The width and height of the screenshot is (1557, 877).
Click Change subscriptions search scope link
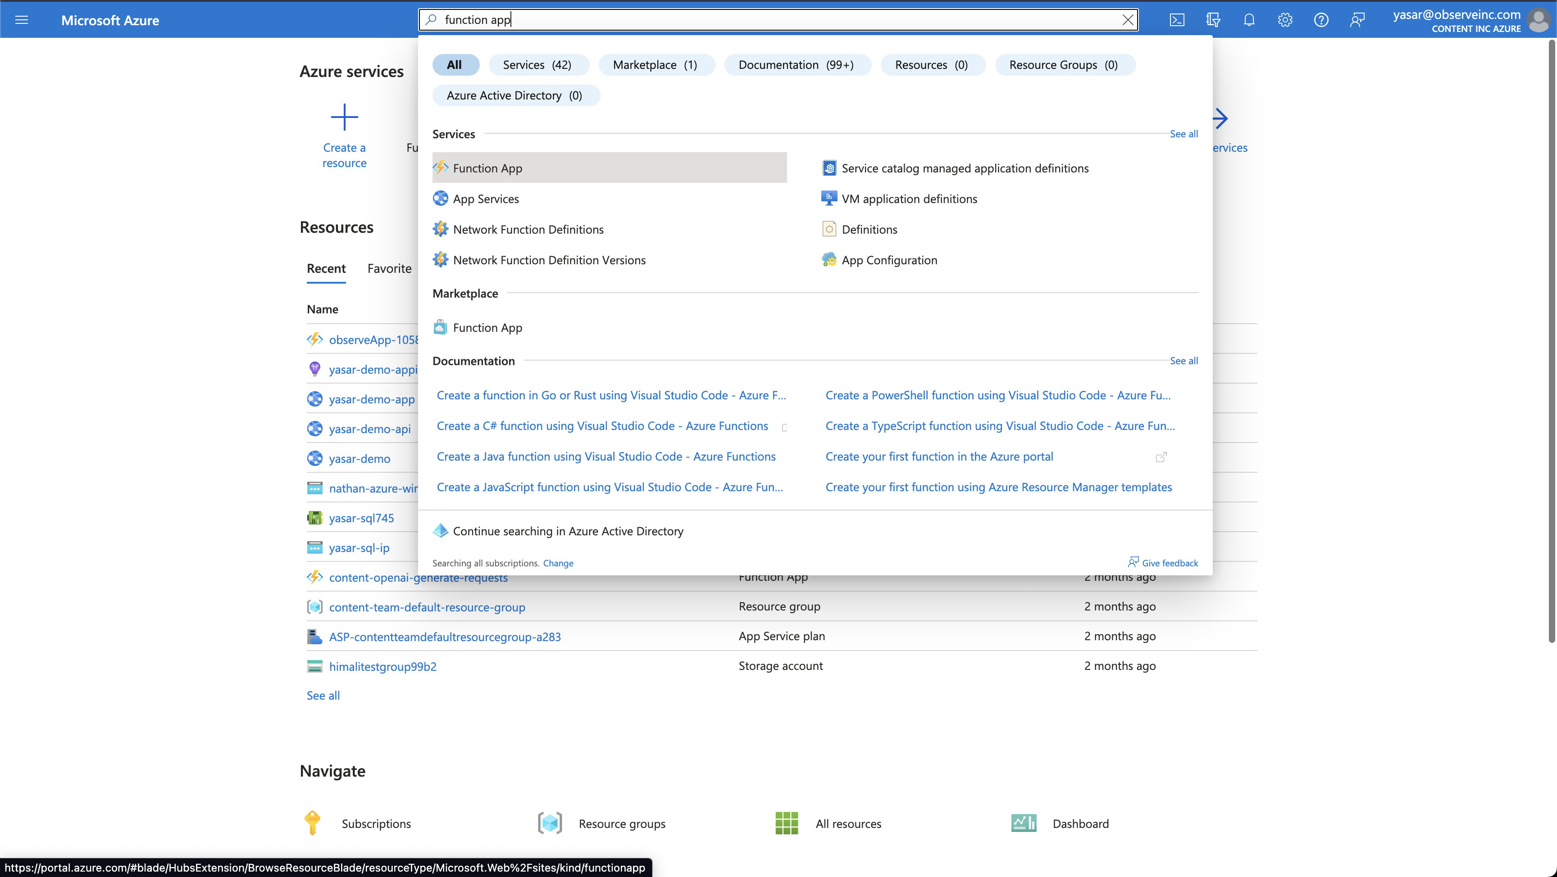558,563
